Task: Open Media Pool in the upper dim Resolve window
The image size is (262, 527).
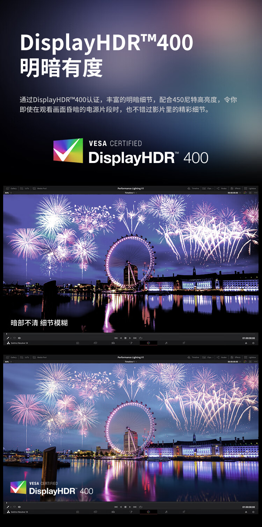Action: (39, 188)
